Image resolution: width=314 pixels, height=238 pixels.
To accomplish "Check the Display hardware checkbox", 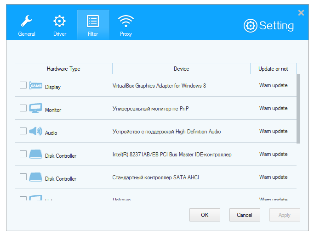I will point(23,85).
